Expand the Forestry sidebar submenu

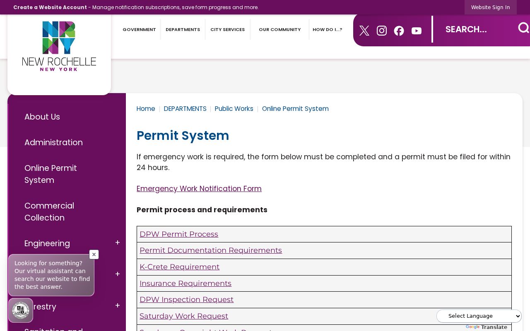[x=118, y=306]
